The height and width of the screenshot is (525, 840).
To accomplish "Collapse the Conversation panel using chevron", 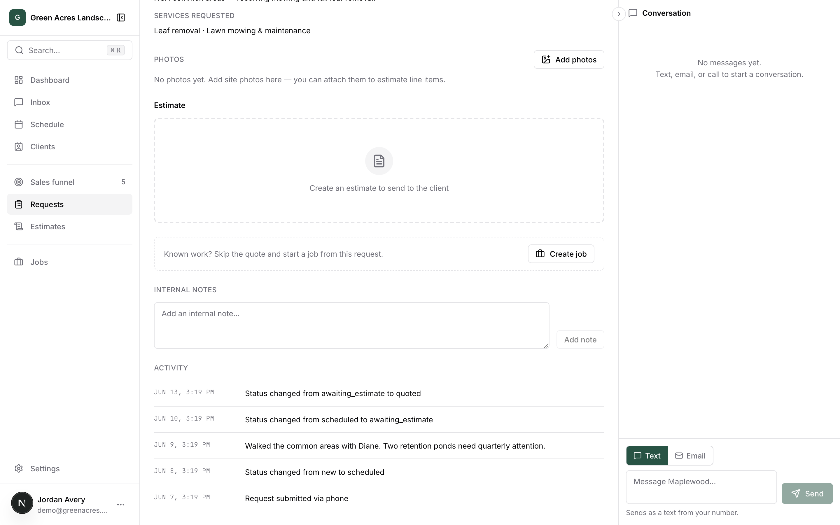I will 619,14.
